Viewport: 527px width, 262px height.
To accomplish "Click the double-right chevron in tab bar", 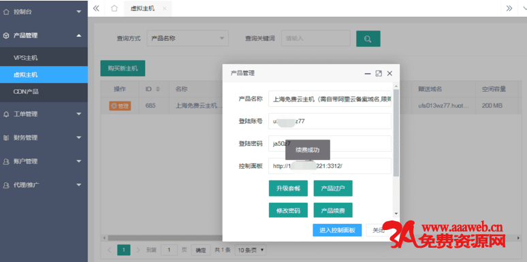I will (x=509, y=8).
